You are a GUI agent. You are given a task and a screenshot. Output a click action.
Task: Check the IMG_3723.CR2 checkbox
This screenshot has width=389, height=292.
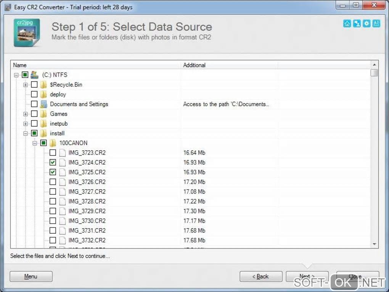(53, 153)
